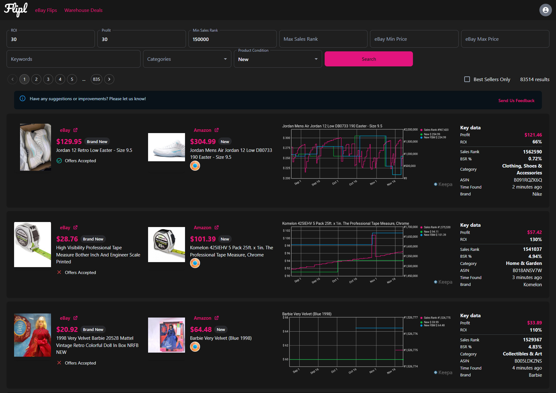556x393 pixels.
Task: Go to page 3
Action: click(48, 79)
